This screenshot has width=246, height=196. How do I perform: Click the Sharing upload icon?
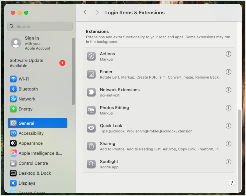pos(91,146)
